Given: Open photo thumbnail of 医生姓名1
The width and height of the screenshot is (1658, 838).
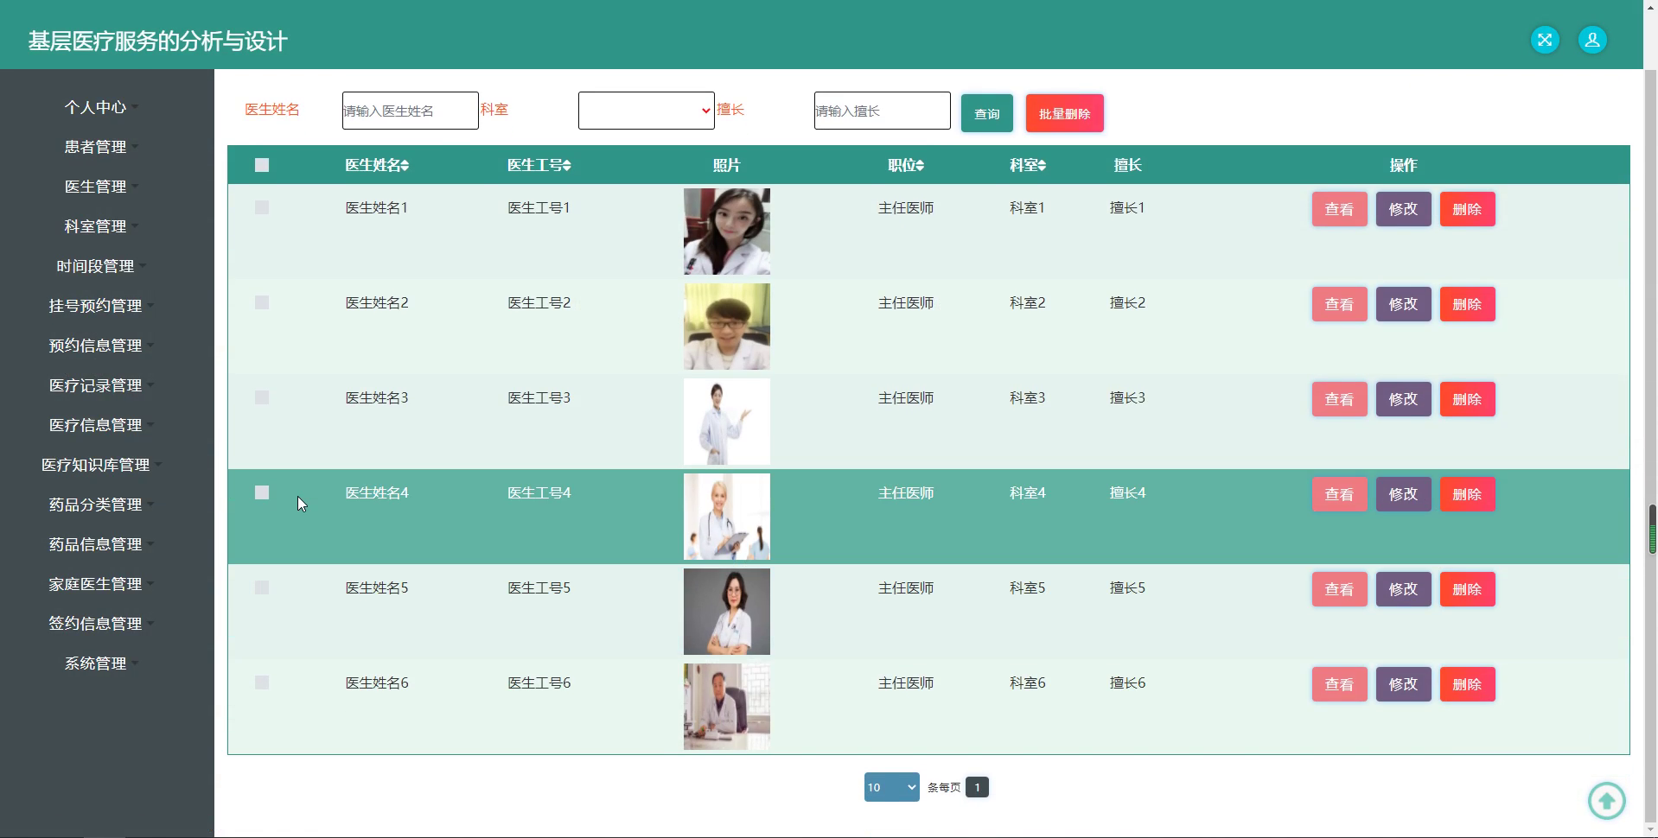Looking at the screenshot, I should point(727,232).
